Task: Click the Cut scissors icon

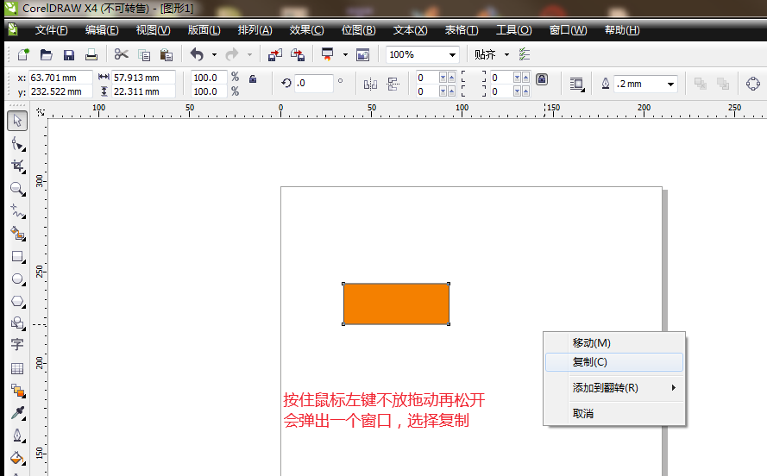Action: [121, 54]
